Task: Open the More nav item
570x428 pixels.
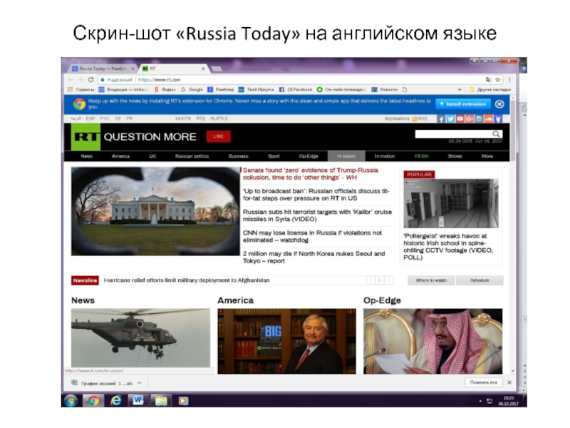Action: pyautogui.click(x=487, y=156)
